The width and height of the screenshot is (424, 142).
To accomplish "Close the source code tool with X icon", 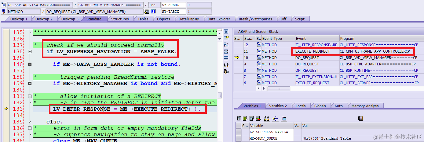I will [226, 32].
